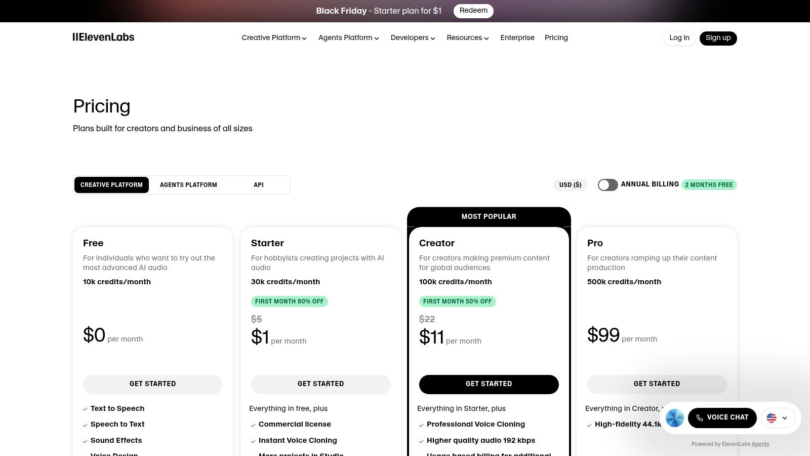Select the Creative Platform pricing tab
810x456 pixels.
pyautogui.click(x=111, y=184)
